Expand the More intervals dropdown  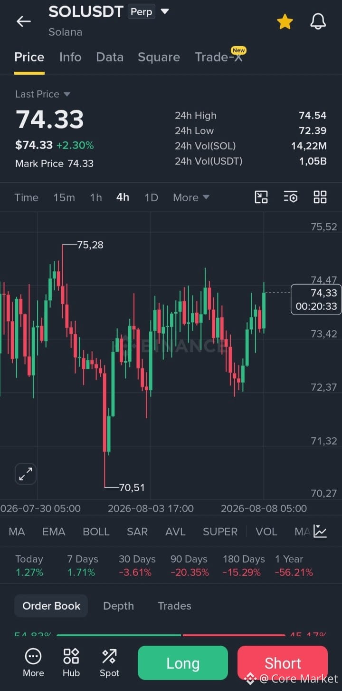click(x=191, y=197)
